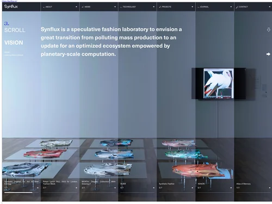Click the slide 5/7 progress bar

click(176, 193)
